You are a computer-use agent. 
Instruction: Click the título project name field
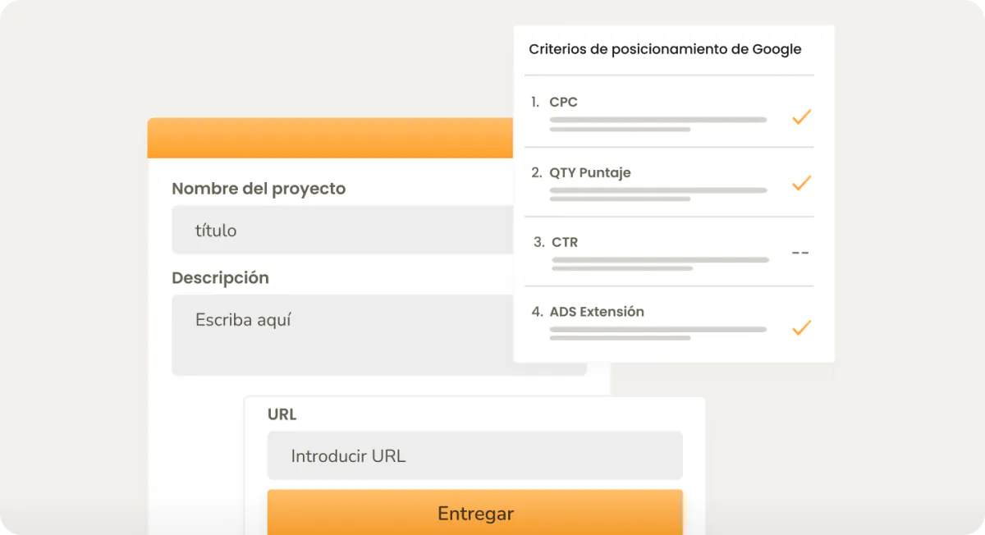point(343,230)
